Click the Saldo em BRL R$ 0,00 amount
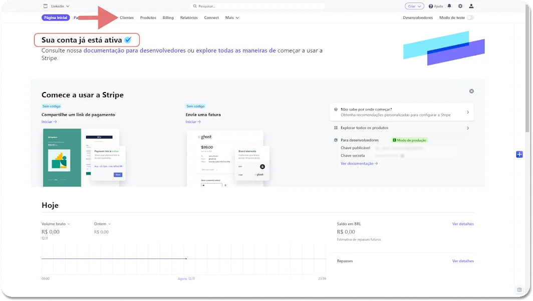 (x=346, y=232)
